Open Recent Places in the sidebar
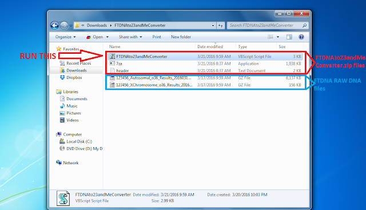366x210 pixels. [x=79, y=64]
